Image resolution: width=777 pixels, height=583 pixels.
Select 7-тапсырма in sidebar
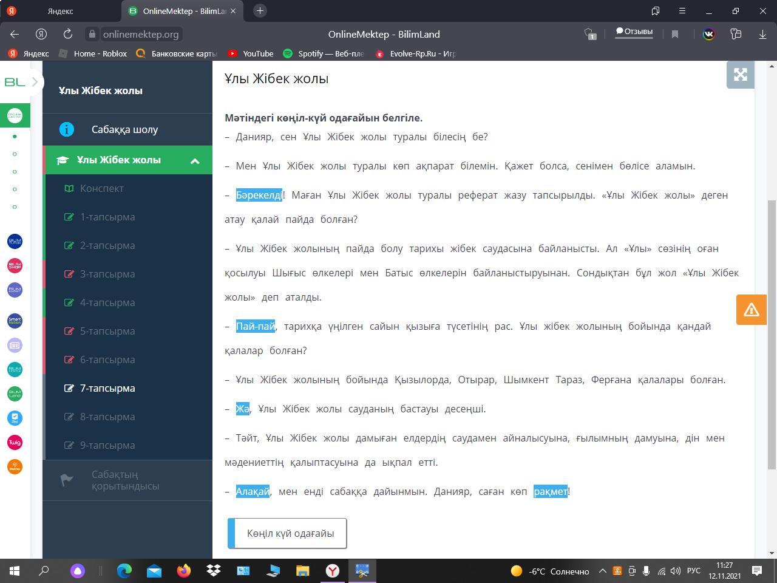pyautogui.click(x=107, y=388)
